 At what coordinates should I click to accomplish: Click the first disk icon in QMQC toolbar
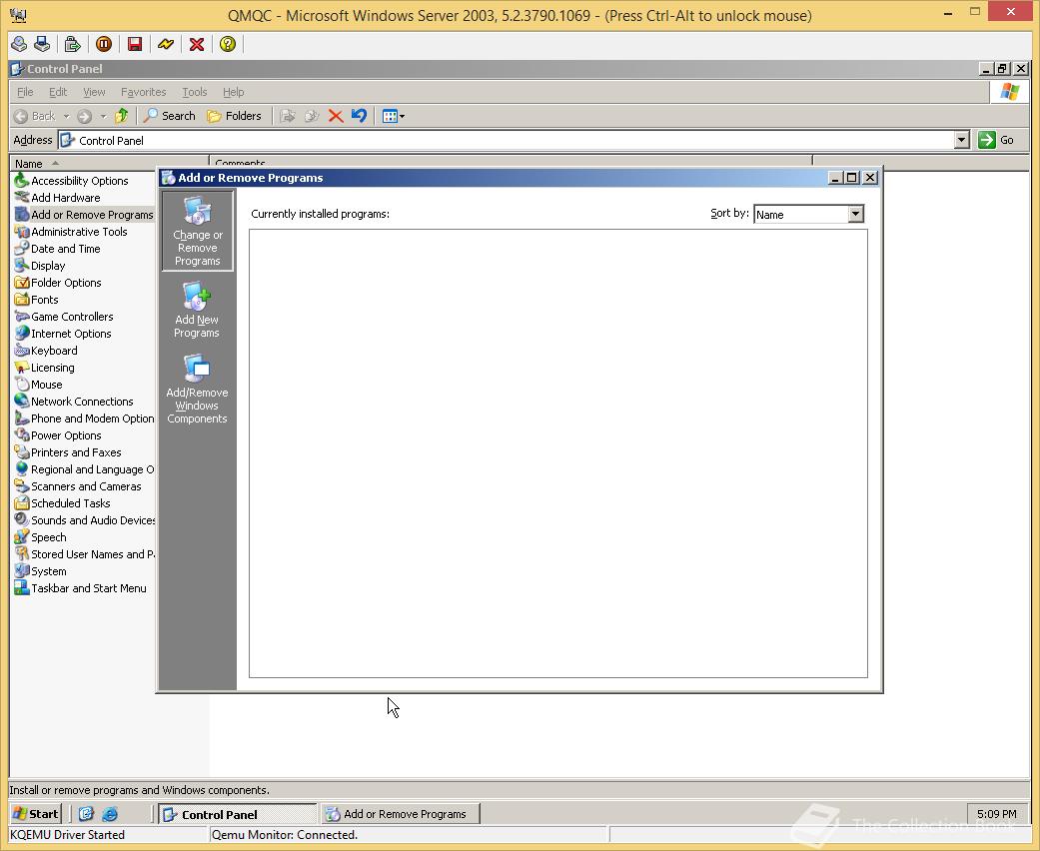[19, 44]
